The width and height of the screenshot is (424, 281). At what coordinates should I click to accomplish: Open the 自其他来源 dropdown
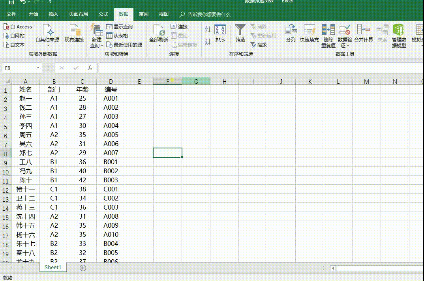[47, 40]
